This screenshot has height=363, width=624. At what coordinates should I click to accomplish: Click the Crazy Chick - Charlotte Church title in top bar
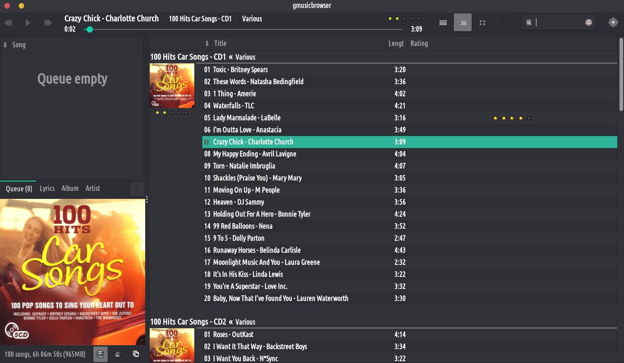point(112,18)
